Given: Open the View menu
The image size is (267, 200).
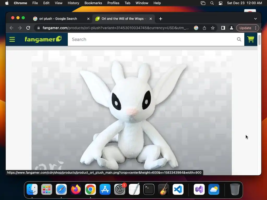Looking at the screenshot, I should [x=59, y=3].
